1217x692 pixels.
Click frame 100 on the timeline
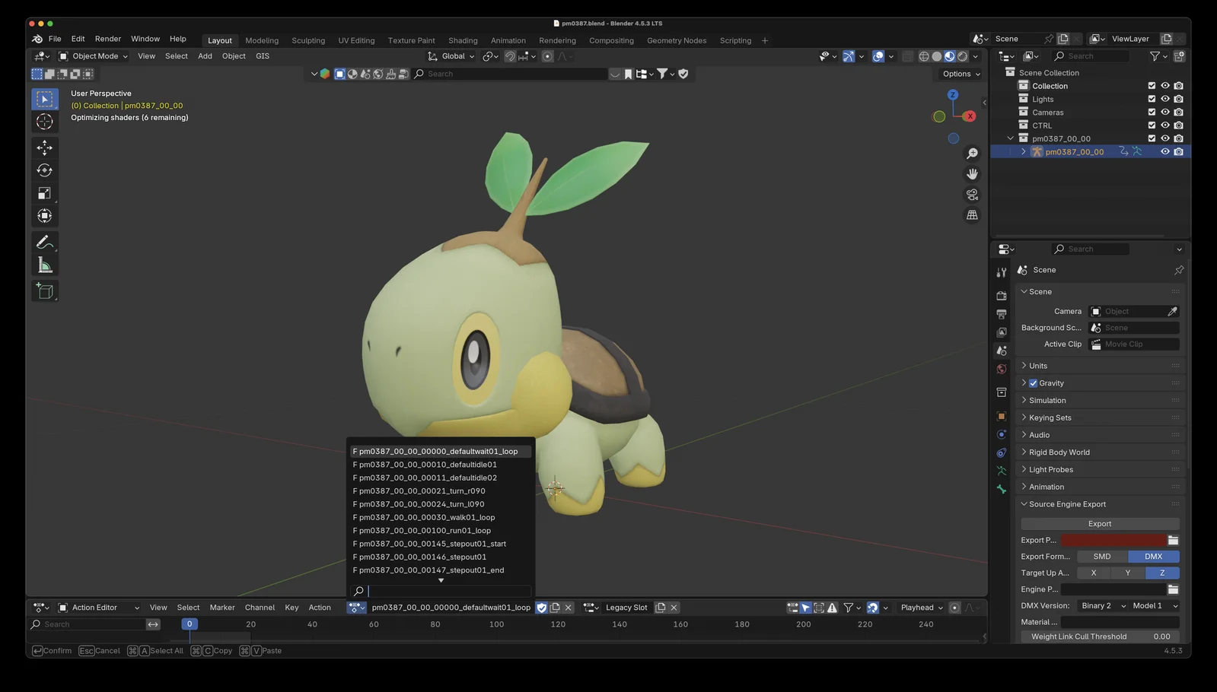[496, 624]
